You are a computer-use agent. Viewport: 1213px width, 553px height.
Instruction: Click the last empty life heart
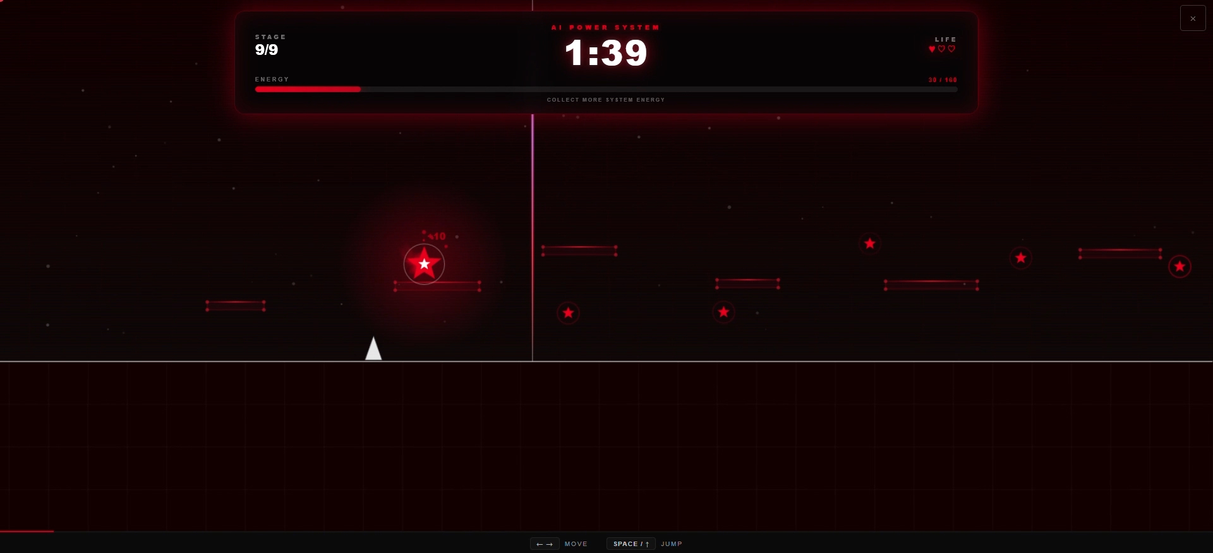[x=951, y=49]
